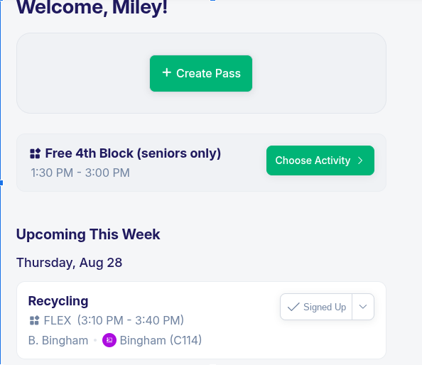Create a new pass
The image size is (422, 365).
coord(201,73)
